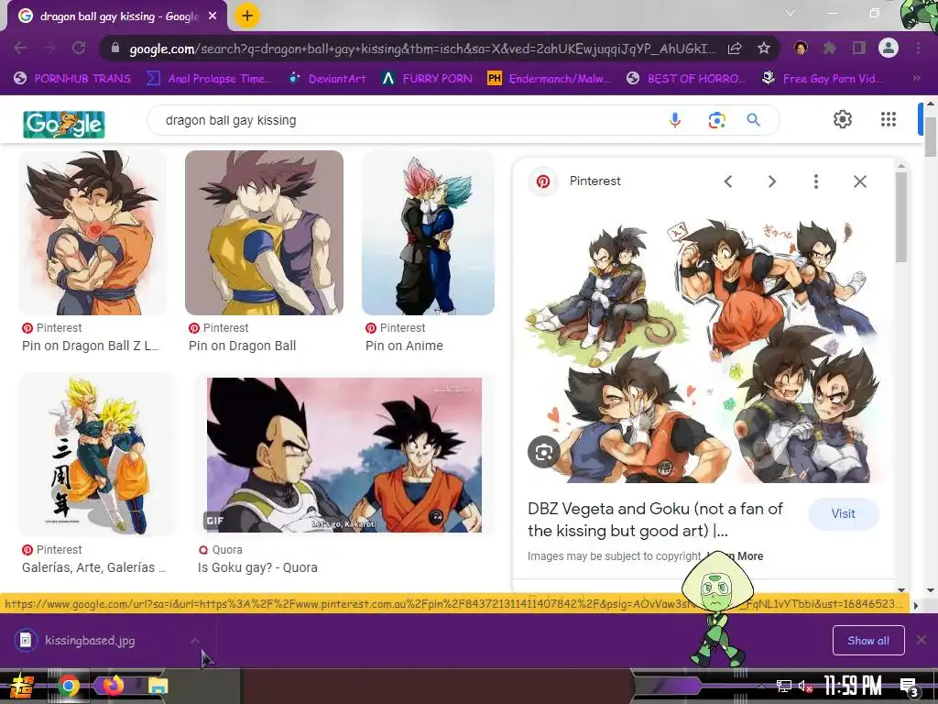The width and height of the screenshot is (938, 704).
Task: Open the Chrome profile avatar
Action: click(x=889, y=48)
